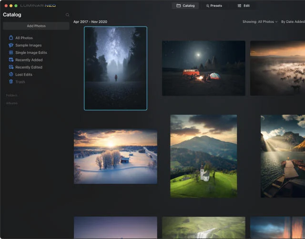305x239 pixels.
Task: Open the catalog search magnifier icon
Action: click(x=67, y=15)
